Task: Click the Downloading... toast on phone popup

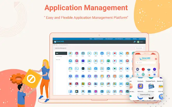Action: click(x=146, y=95)
